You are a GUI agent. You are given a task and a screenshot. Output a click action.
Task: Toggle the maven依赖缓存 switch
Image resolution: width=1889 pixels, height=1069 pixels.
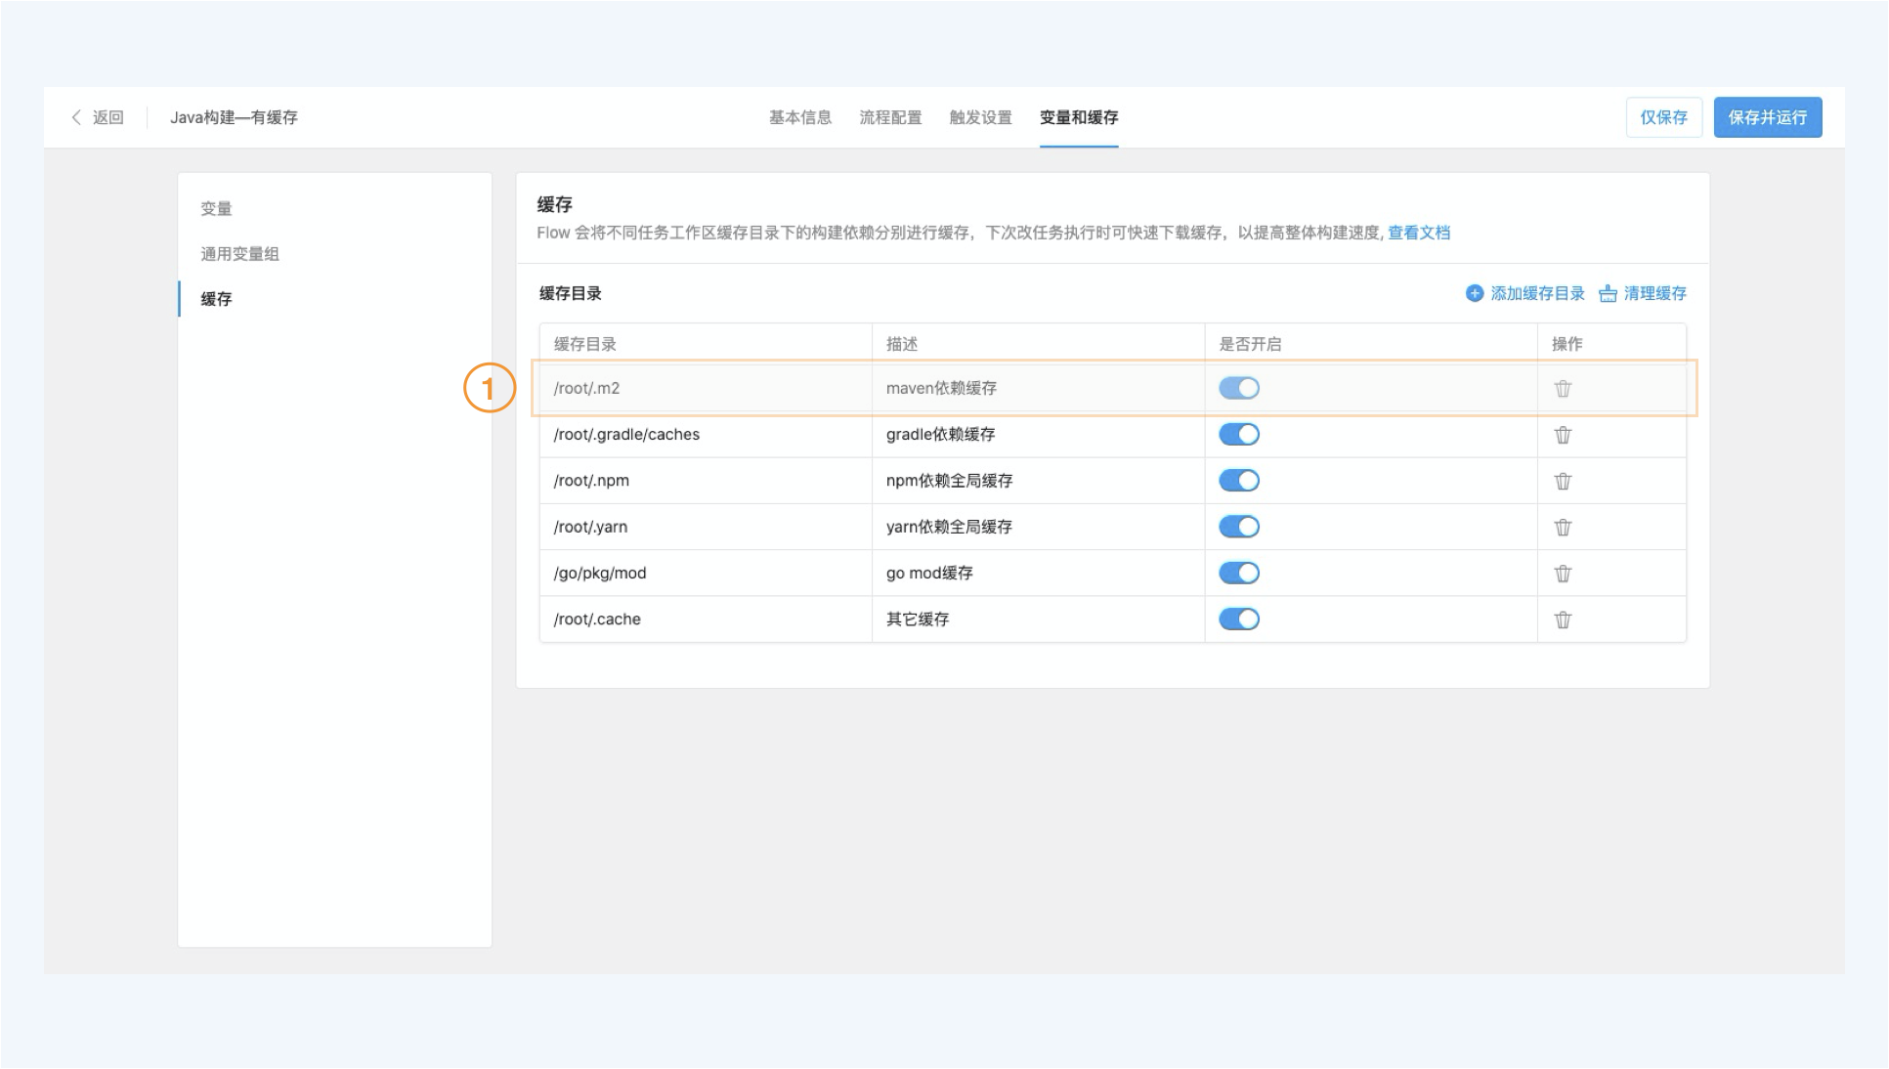1239,388
